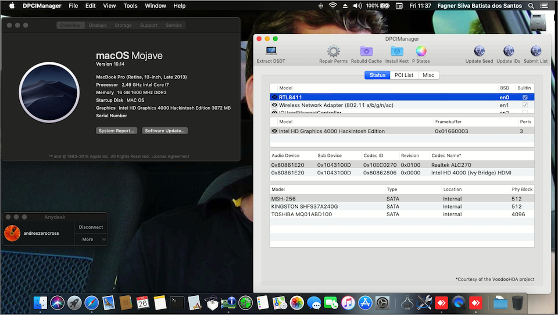Open System Preferences gear in dock
558x315 pixels.
click(382, 303)
